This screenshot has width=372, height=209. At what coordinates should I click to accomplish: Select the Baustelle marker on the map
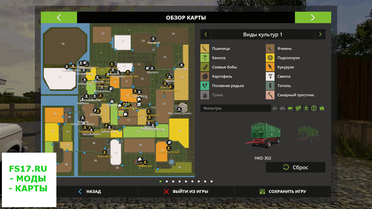(x=182, y=65)
